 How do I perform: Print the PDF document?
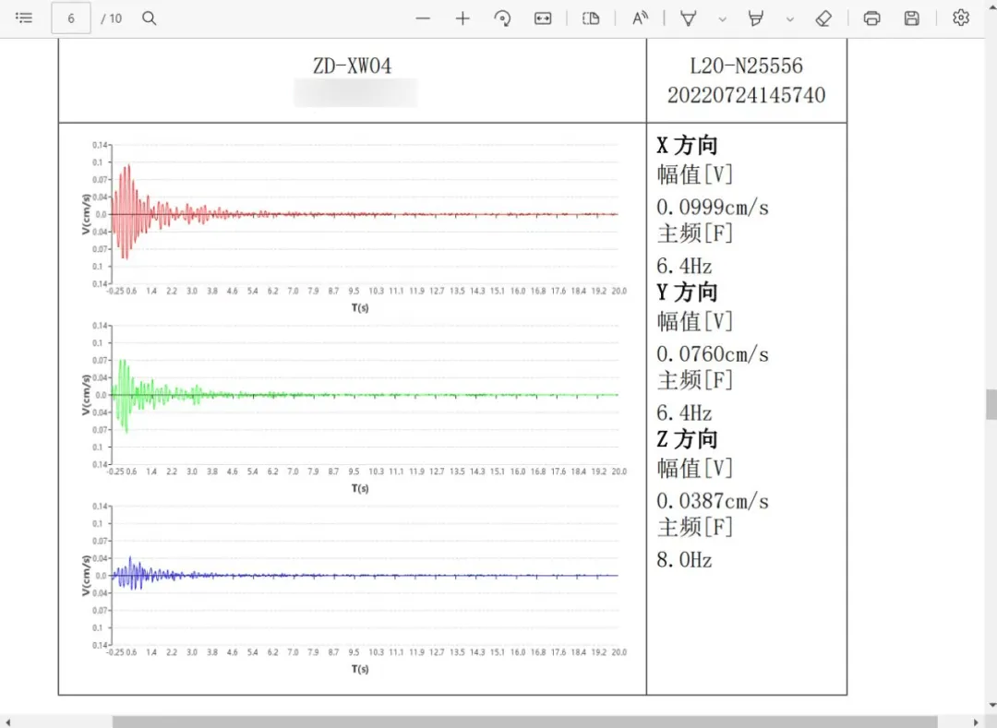(x=871, y=18)
